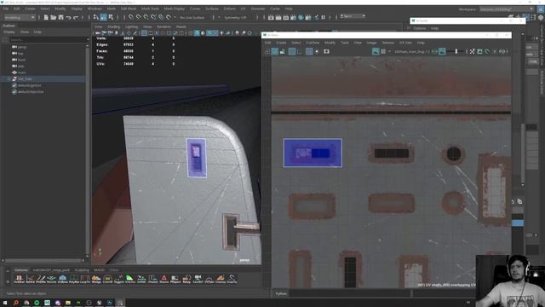Open the Windows Start menu
The image size is (545, 307).
(x=5, y=303)
